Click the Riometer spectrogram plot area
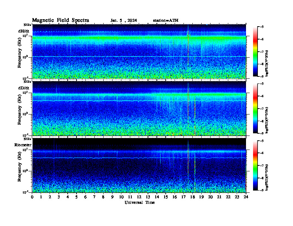 tap(139, 165)
